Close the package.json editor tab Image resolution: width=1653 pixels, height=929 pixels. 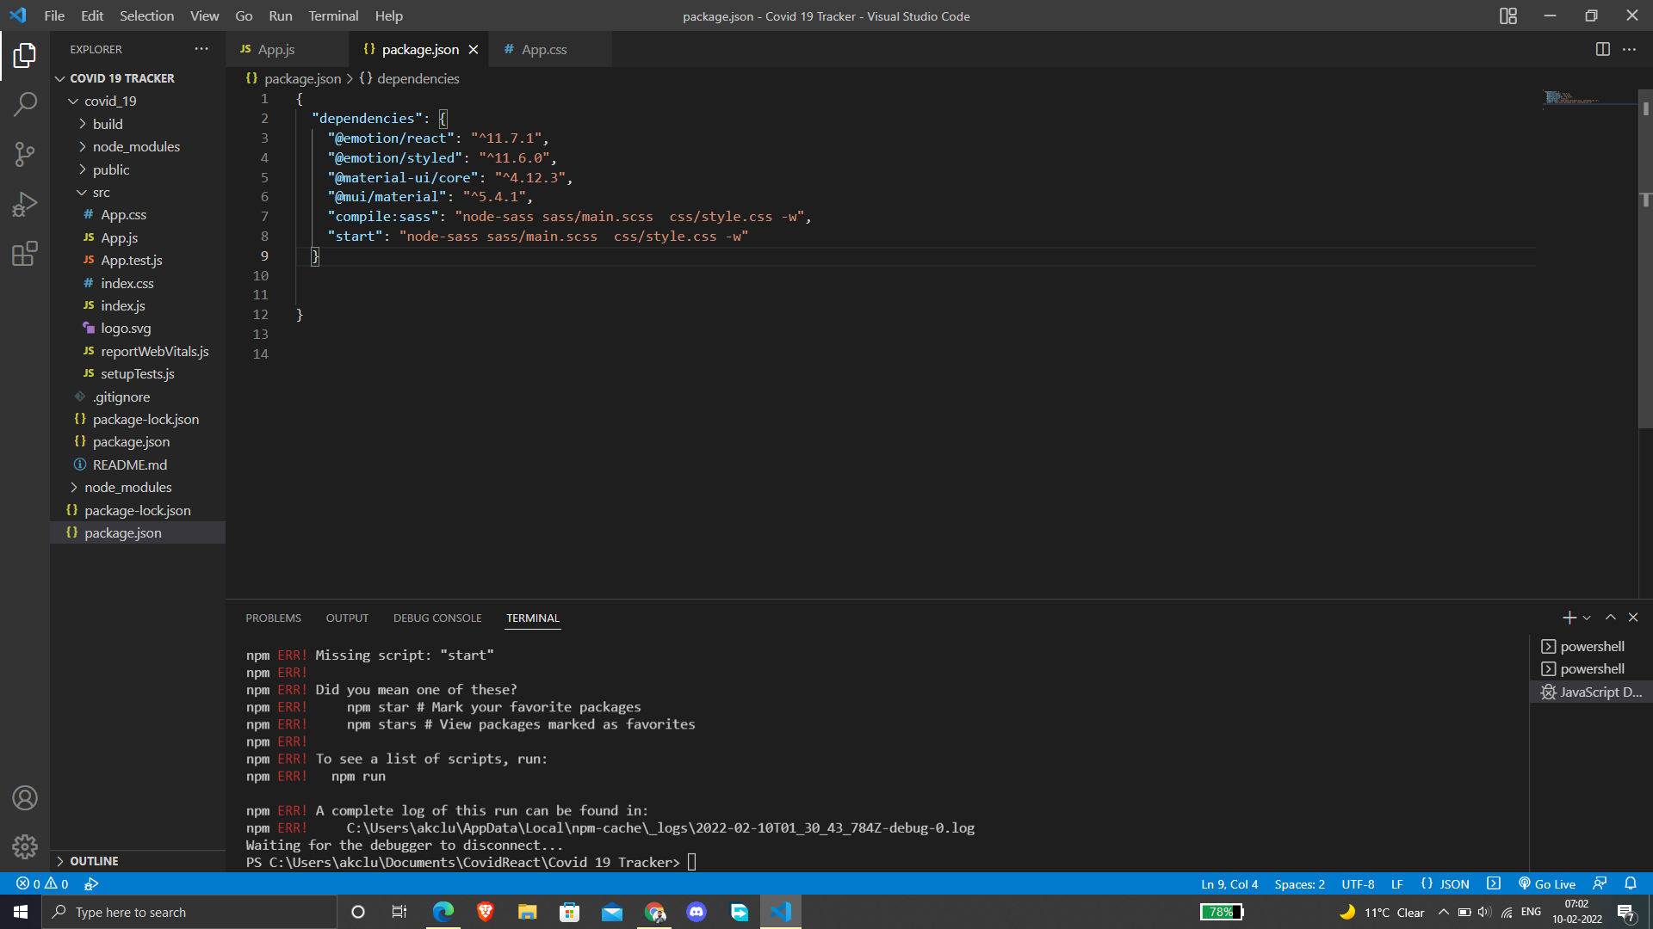pyautogui.click(x=474, y=50)
